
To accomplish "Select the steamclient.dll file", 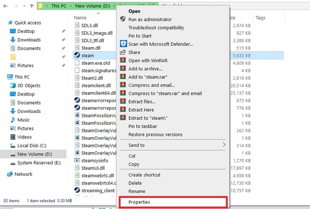I will click(x=96, y=86).
